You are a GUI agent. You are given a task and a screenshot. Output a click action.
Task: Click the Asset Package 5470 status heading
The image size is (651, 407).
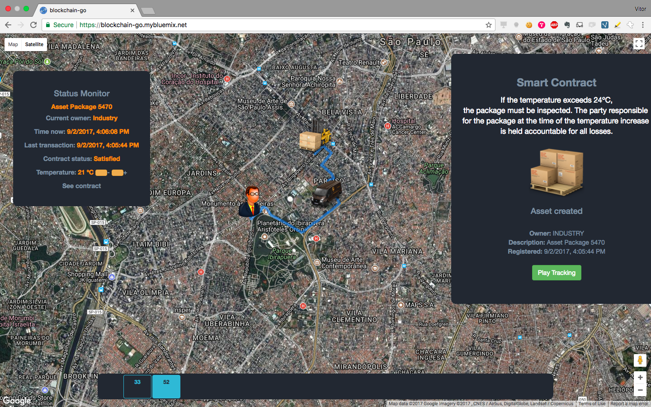tap(81, 107)
